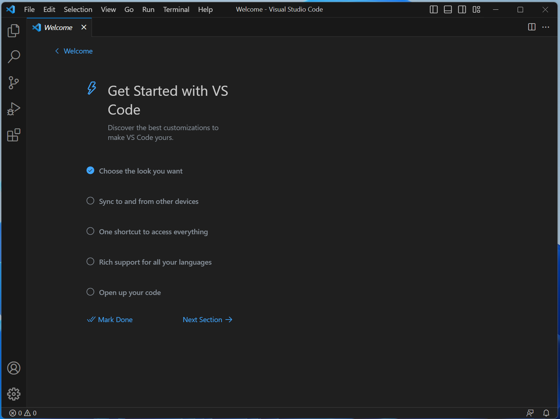Screen dimensions: 560x419
Task: Open the Selection menu
Action: tap(78, 9)
